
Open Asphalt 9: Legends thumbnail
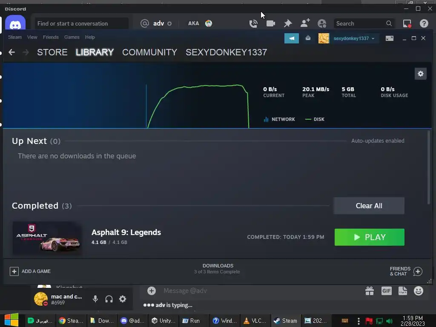coord(47,238)
